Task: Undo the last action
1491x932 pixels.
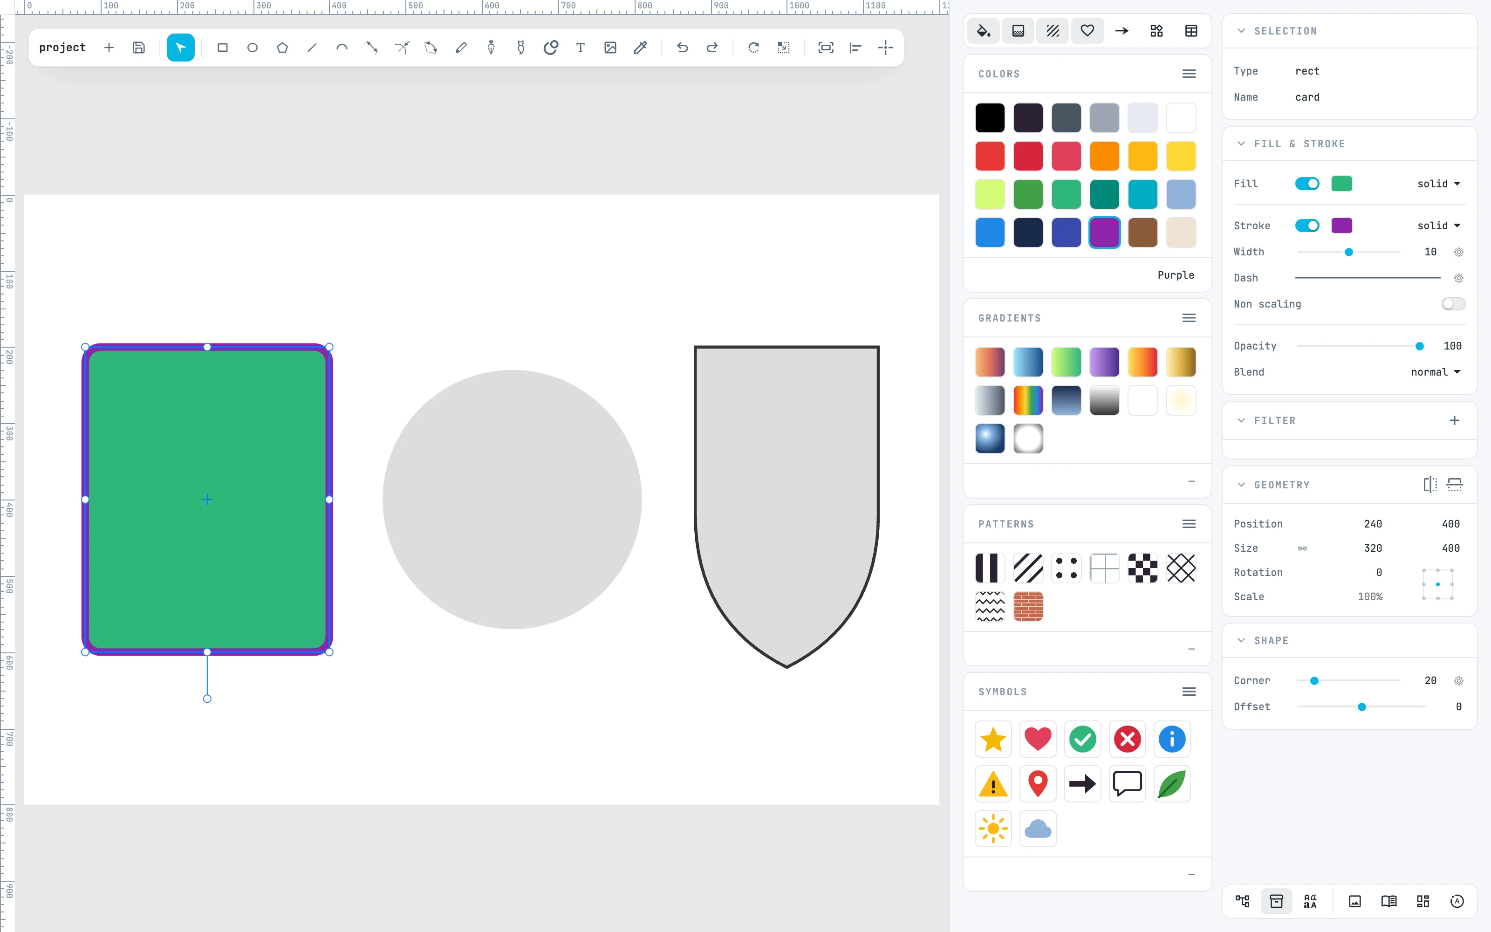Action: point(682,48)
